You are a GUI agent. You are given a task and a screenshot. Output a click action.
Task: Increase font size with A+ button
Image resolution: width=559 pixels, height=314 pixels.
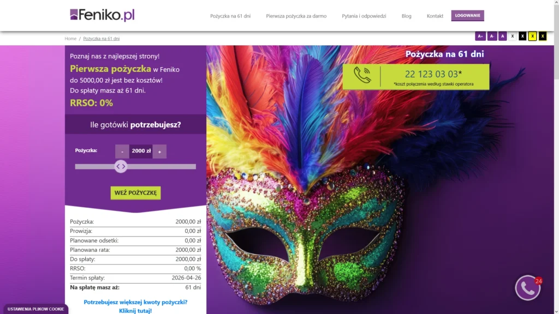pos(480,36)
